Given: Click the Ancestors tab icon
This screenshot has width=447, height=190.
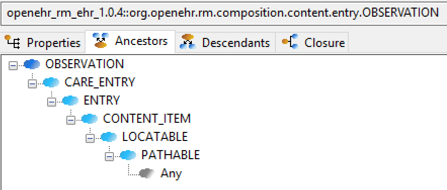Looking at the screenshot, I should point(101,40).
